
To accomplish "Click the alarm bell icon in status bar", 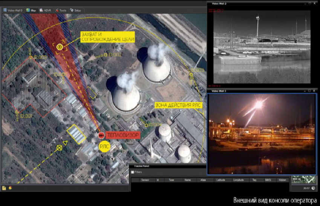I will pos(10,187).
